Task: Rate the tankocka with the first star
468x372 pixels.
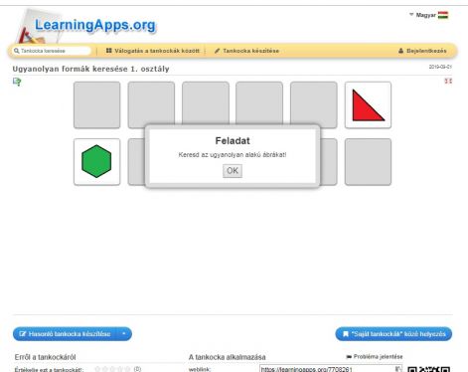Action: tap(97, 369)
